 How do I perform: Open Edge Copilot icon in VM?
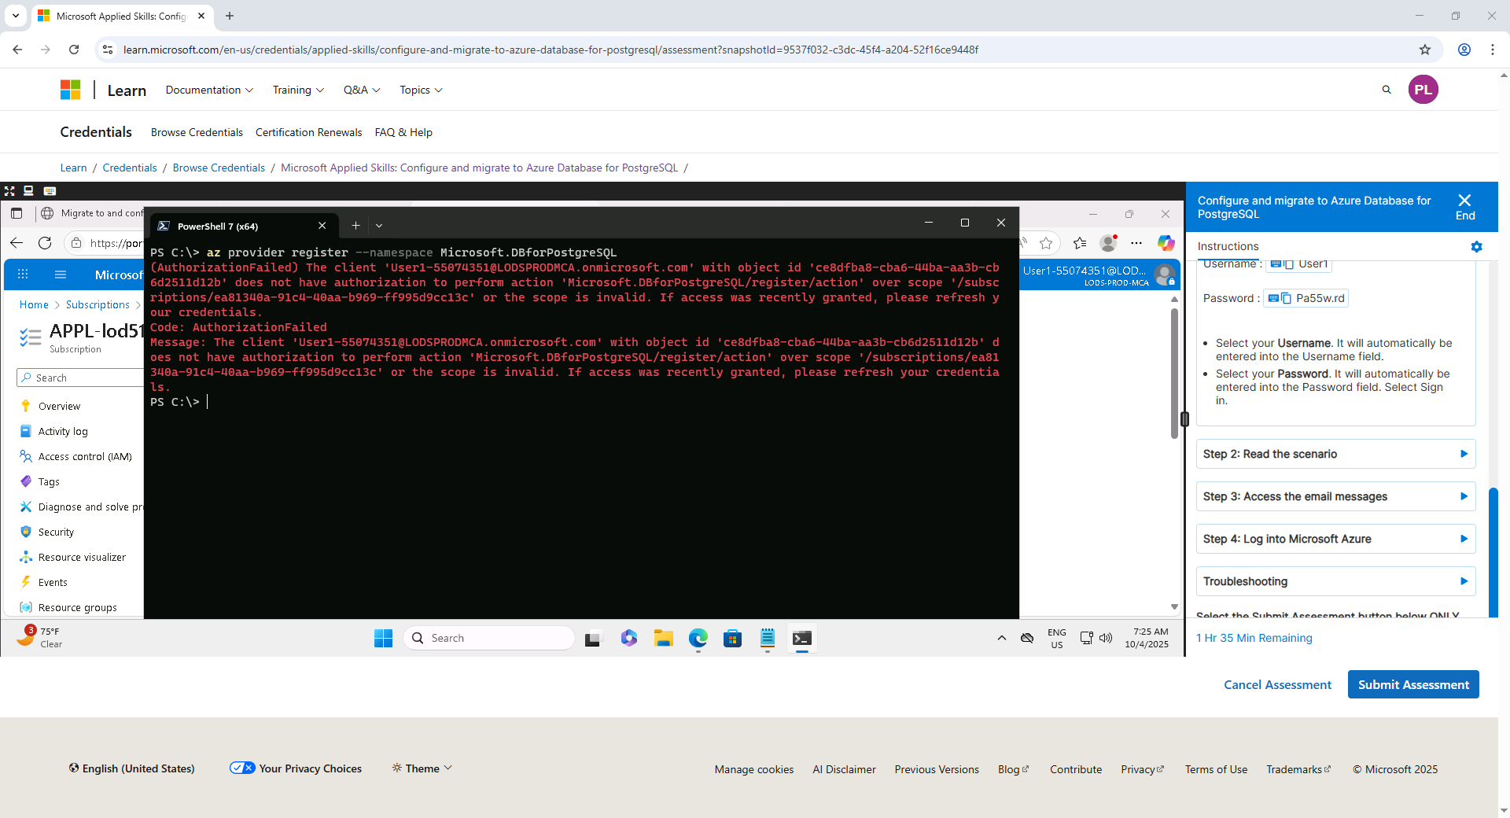pyautogui.click(x=1166, y=243)
